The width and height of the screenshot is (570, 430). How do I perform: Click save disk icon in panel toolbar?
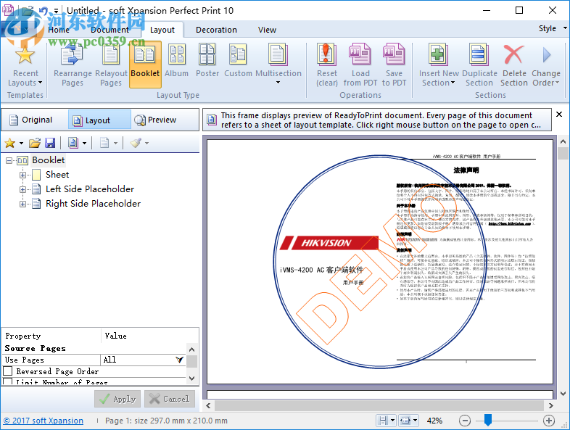pos(50,143)
